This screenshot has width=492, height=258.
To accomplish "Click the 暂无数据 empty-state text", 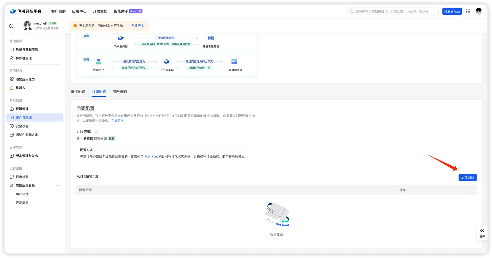I will coord(276,235).
